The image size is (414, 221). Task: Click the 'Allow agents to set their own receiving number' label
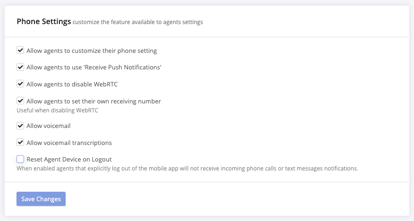(x=93, y=101)
